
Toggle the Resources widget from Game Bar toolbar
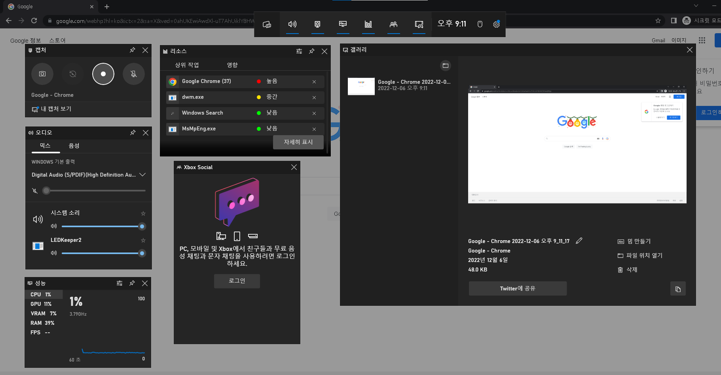(368, 24)
